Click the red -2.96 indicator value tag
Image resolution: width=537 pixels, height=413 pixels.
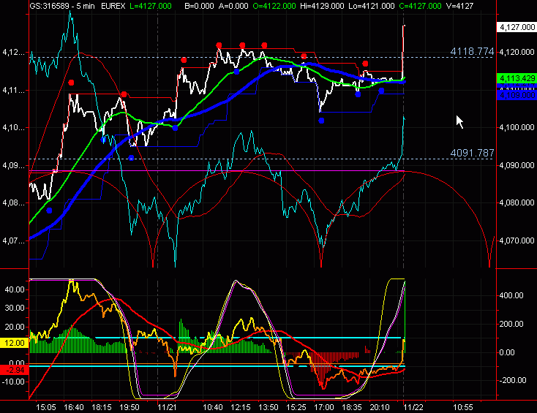click(15, 371)
